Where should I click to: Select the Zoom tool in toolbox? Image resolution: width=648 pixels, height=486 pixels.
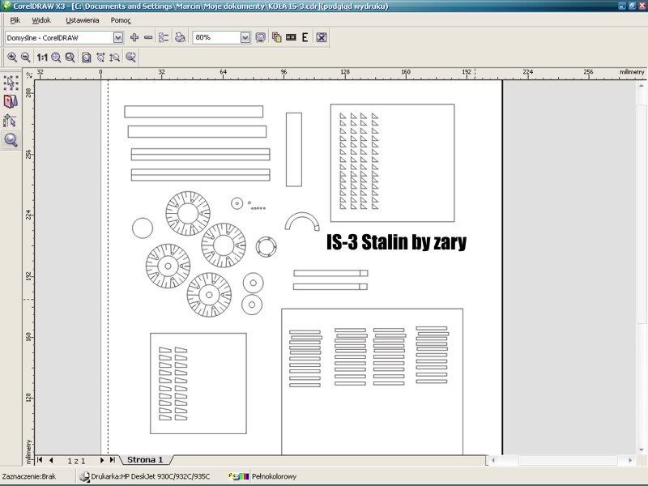tap(11, 140)
